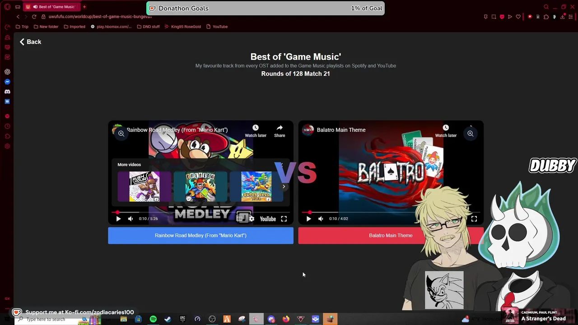Take a snapshot with the capture icon
This screenshot has width=578, height=325.
click(x=494, y=17)
